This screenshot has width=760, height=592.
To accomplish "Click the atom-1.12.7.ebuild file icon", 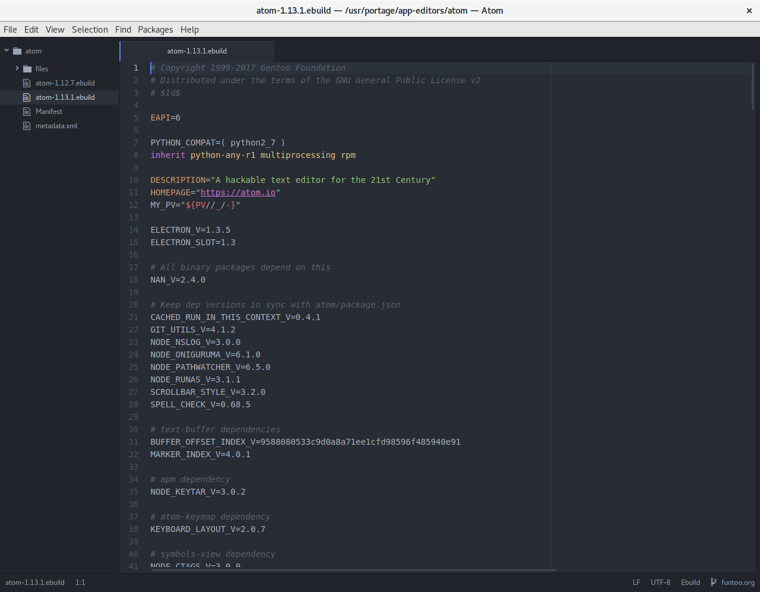I will [x=26, y=83].
